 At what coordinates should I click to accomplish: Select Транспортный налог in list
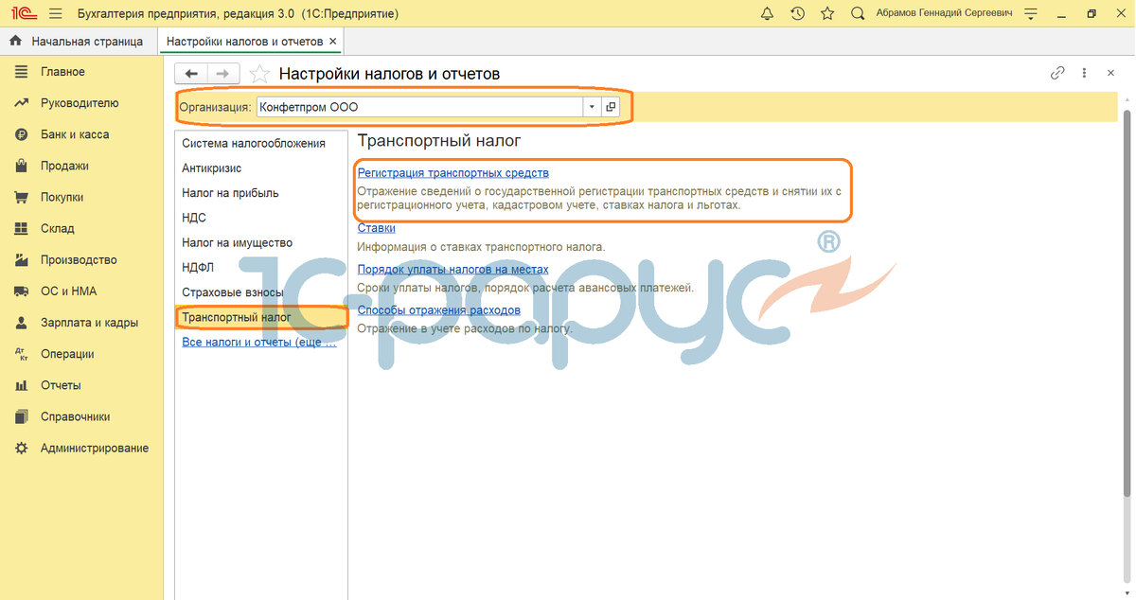(x=261, y=317)
